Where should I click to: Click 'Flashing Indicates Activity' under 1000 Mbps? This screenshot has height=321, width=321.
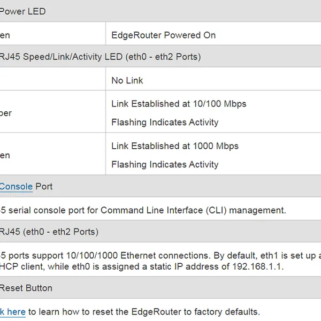[165, 165]
